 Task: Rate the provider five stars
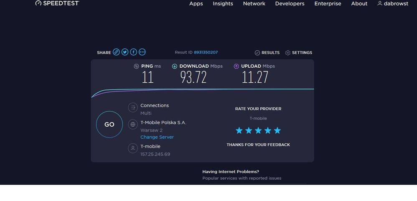tap(277, 130)
